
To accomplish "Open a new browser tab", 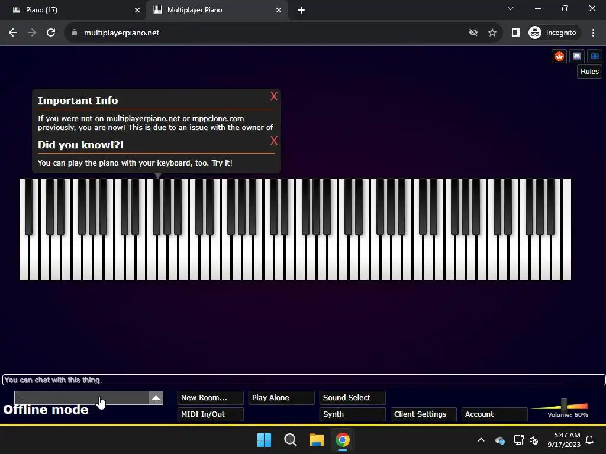I will (x=301, y=10).
